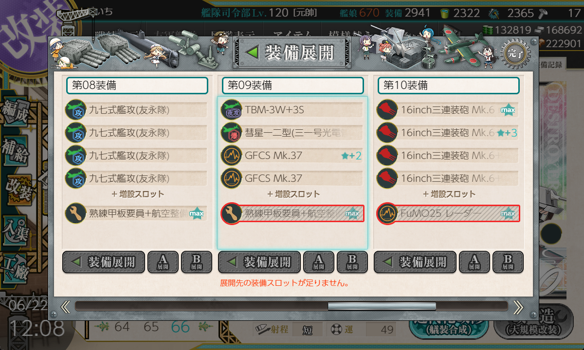Click the A展開 button under 第09装備
584x350 pixels.
tap(318, 262)
